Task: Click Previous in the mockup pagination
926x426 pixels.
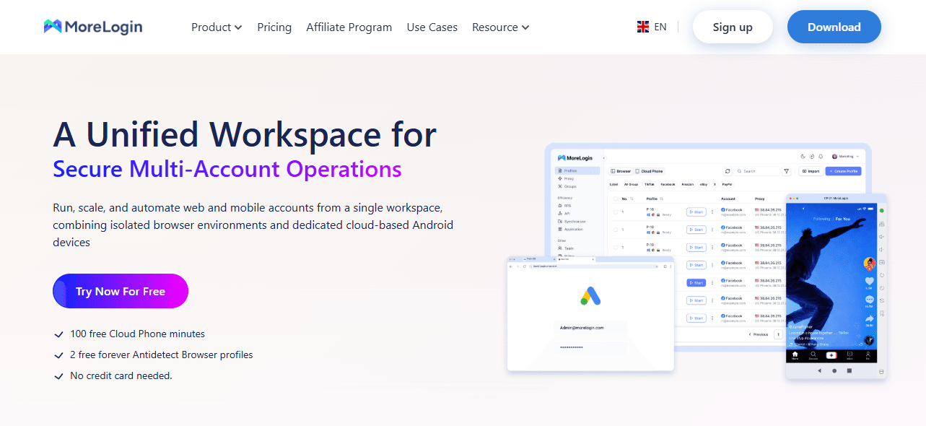Action: (759, 334)
